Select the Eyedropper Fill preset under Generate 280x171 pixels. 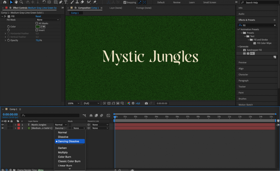click(x=254, y=50)
